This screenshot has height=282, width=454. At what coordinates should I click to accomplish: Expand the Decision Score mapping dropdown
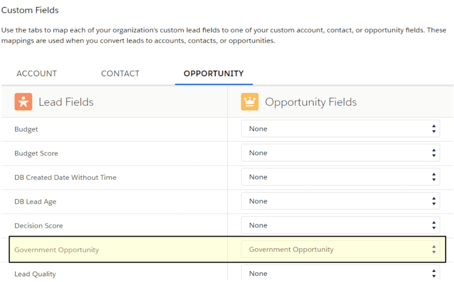pyautogui.click(x=340, y=225)
